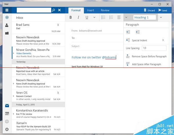Viewport: 174px width, 135px height.
Task: Open the accounts person icon
Action: click(x=7, y=25)
